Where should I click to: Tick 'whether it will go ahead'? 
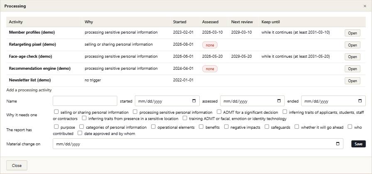[297, 127]
